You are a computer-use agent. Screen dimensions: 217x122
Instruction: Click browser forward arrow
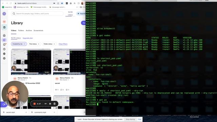tap(7, 3)
